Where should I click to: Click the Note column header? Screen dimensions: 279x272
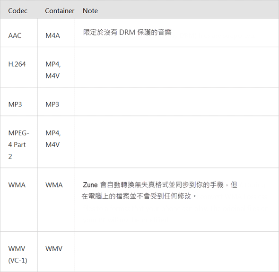tap(90, 11)
